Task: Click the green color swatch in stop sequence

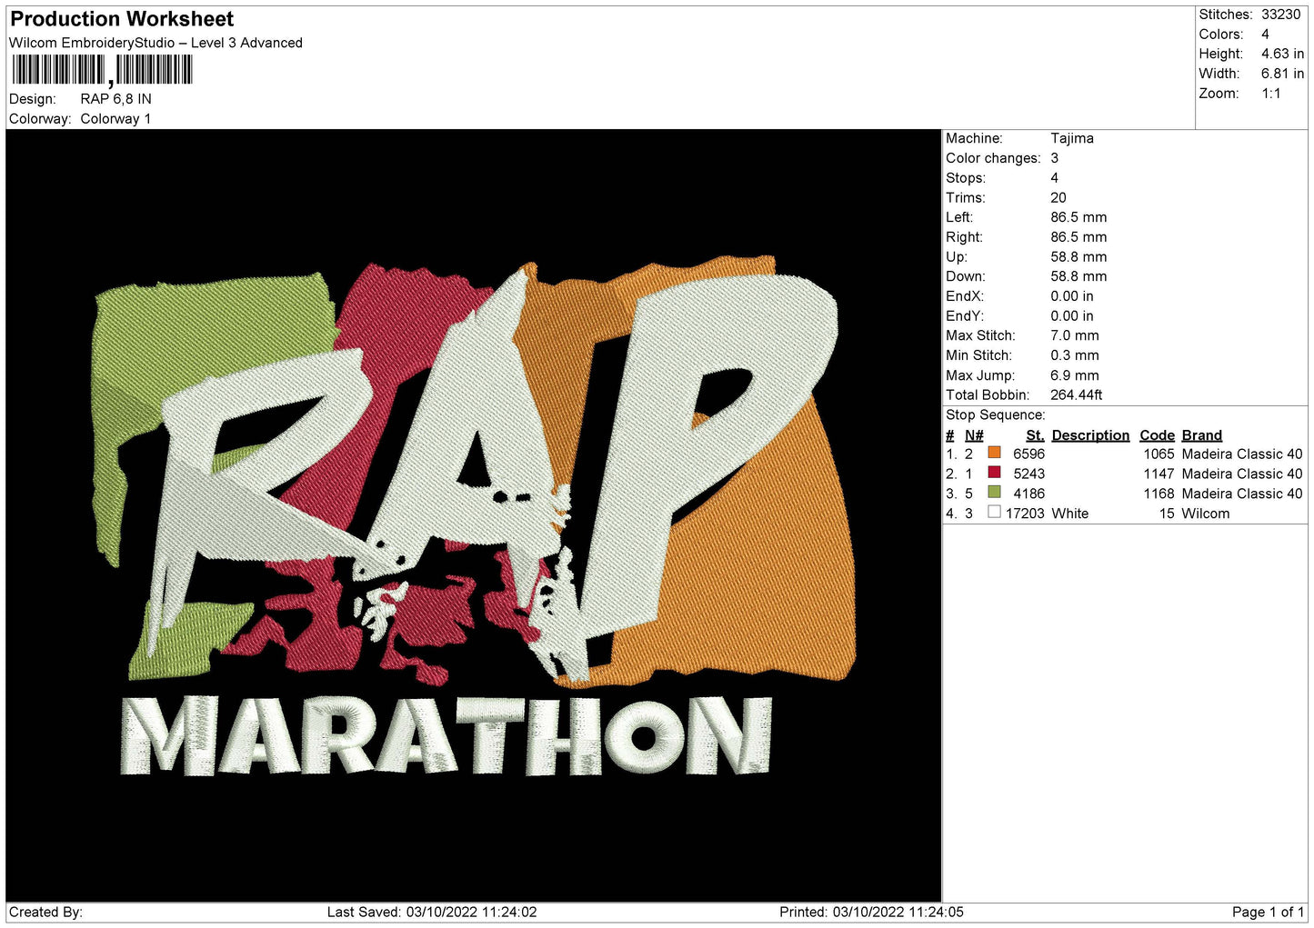Action: click(x=994, y=493)
